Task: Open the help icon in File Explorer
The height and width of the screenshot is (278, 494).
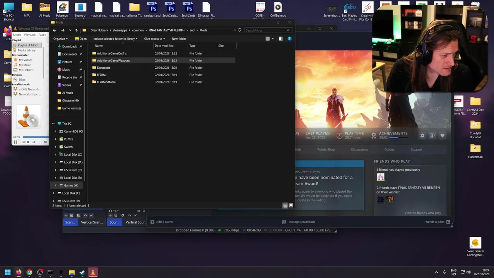Action: (x=289, y=39)
